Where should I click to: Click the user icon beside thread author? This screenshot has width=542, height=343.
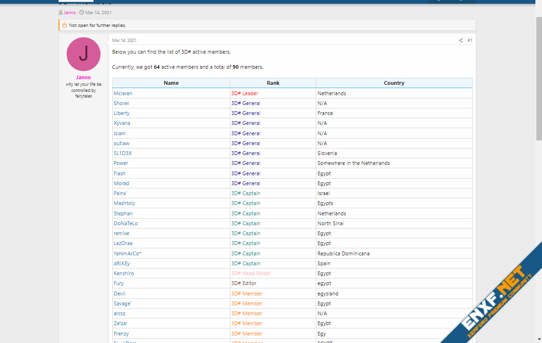pos(61,13)
